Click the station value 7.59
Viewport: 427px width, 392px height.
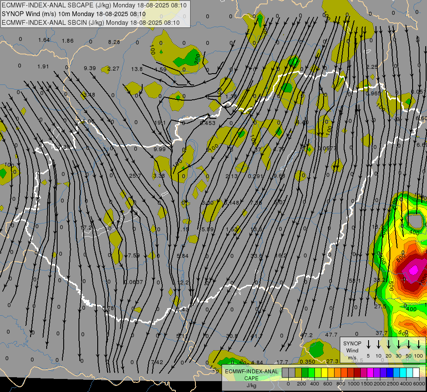(134, 255)
